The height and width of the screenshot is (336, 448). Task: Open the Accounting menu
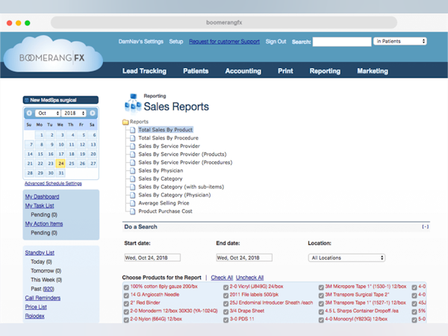coord(243,71)
